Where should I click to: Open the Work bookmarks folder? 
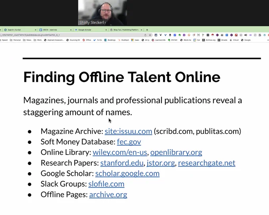coord(38,40)
